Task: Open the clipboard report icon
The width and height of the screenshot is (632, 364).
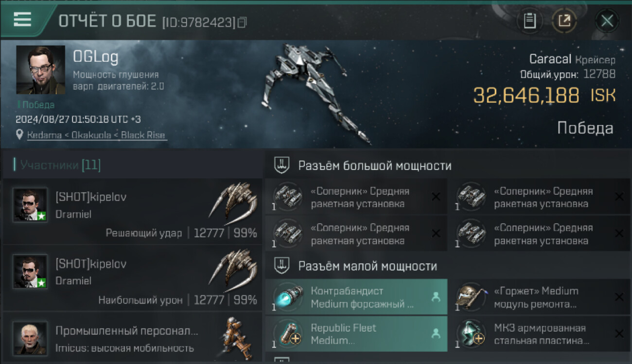Action: click(x=529, y=21)
